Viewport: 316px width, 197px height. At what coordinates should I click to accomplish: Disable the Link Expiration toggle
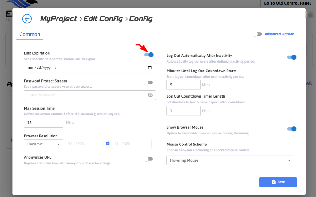tap(149, 55)
